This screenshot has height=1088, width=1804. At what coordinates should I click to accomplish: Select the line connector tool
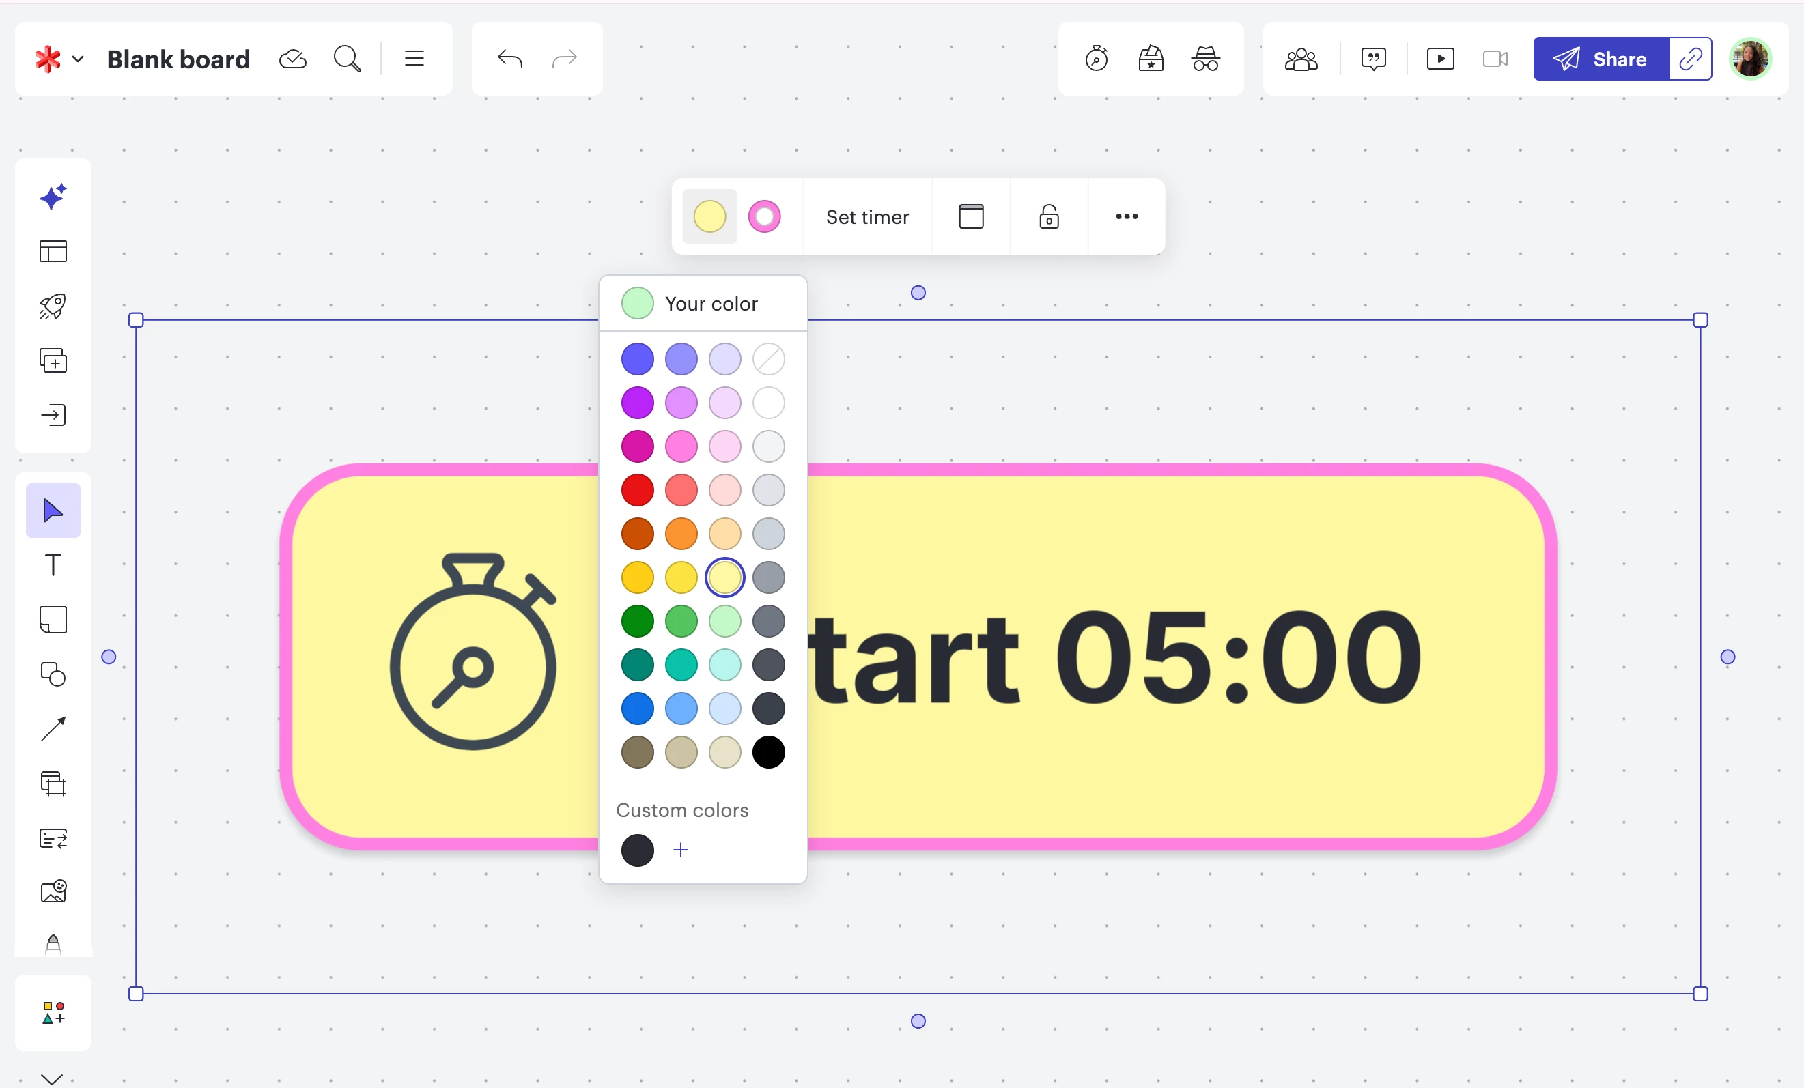click(53, 729)
